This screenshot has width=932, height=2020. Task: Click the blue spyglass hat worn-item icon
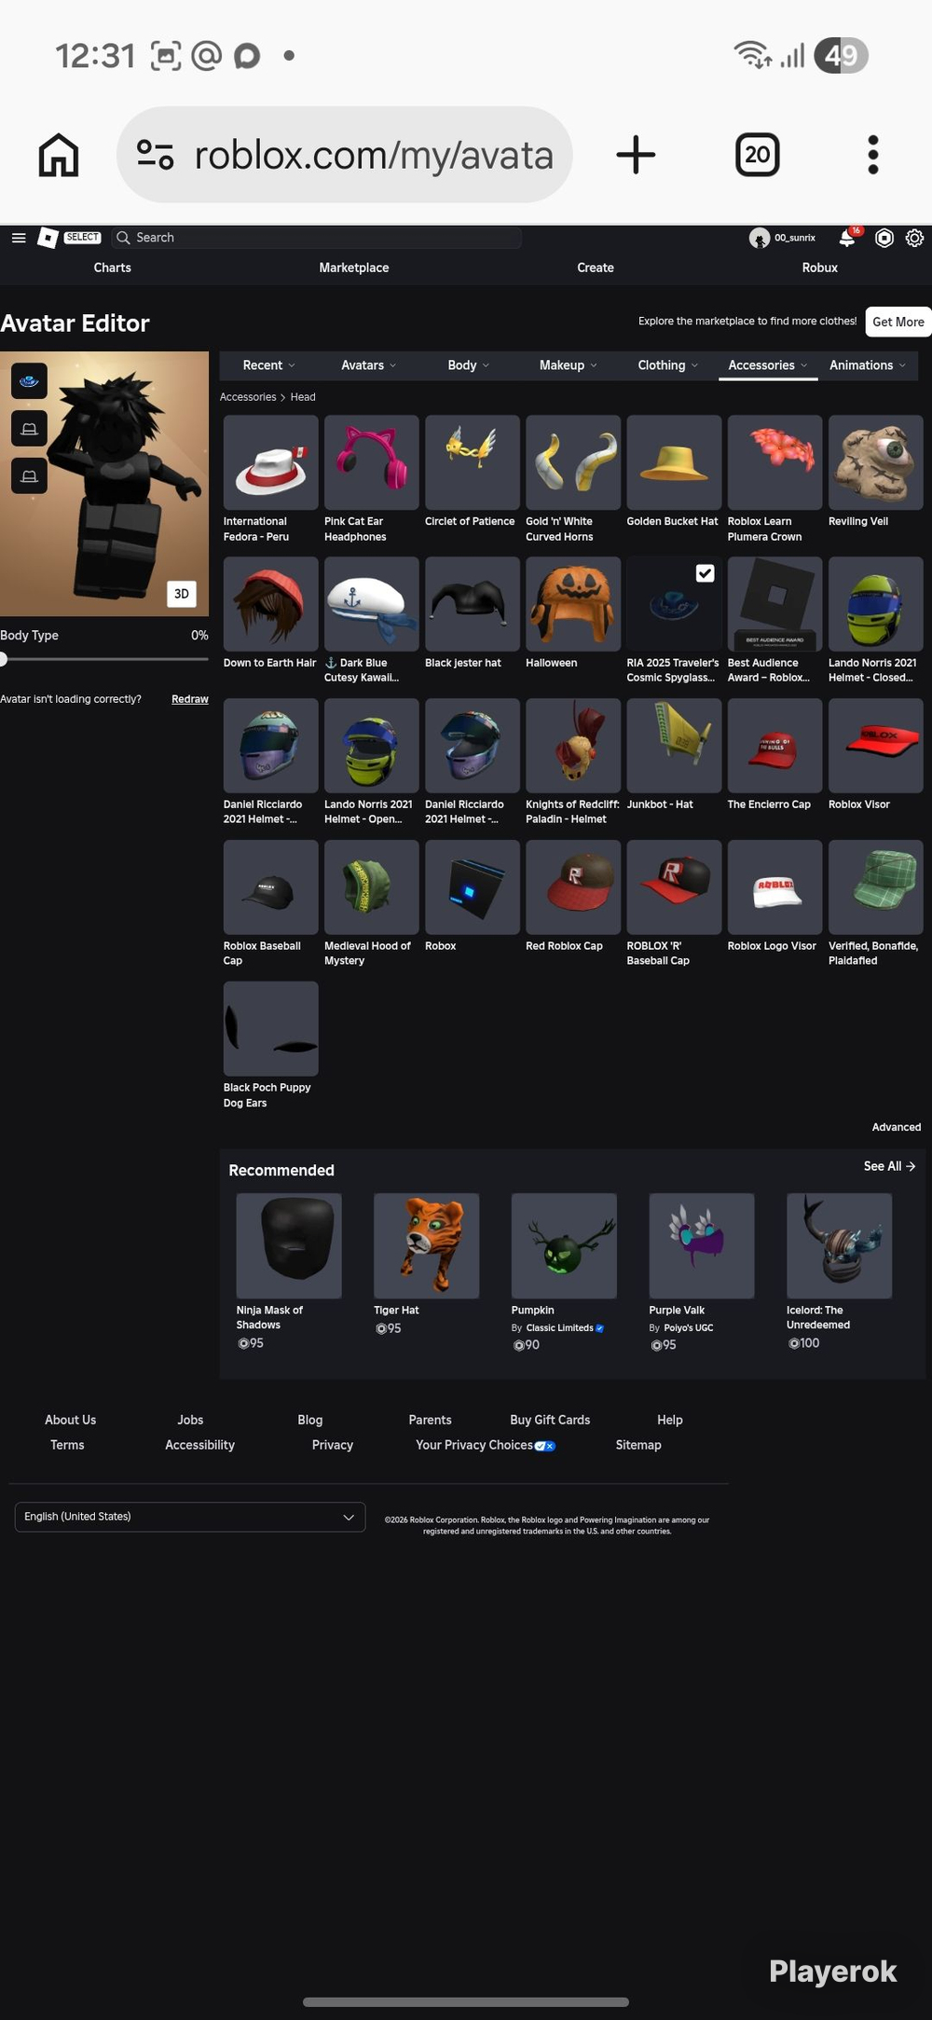tap(30, 380)
